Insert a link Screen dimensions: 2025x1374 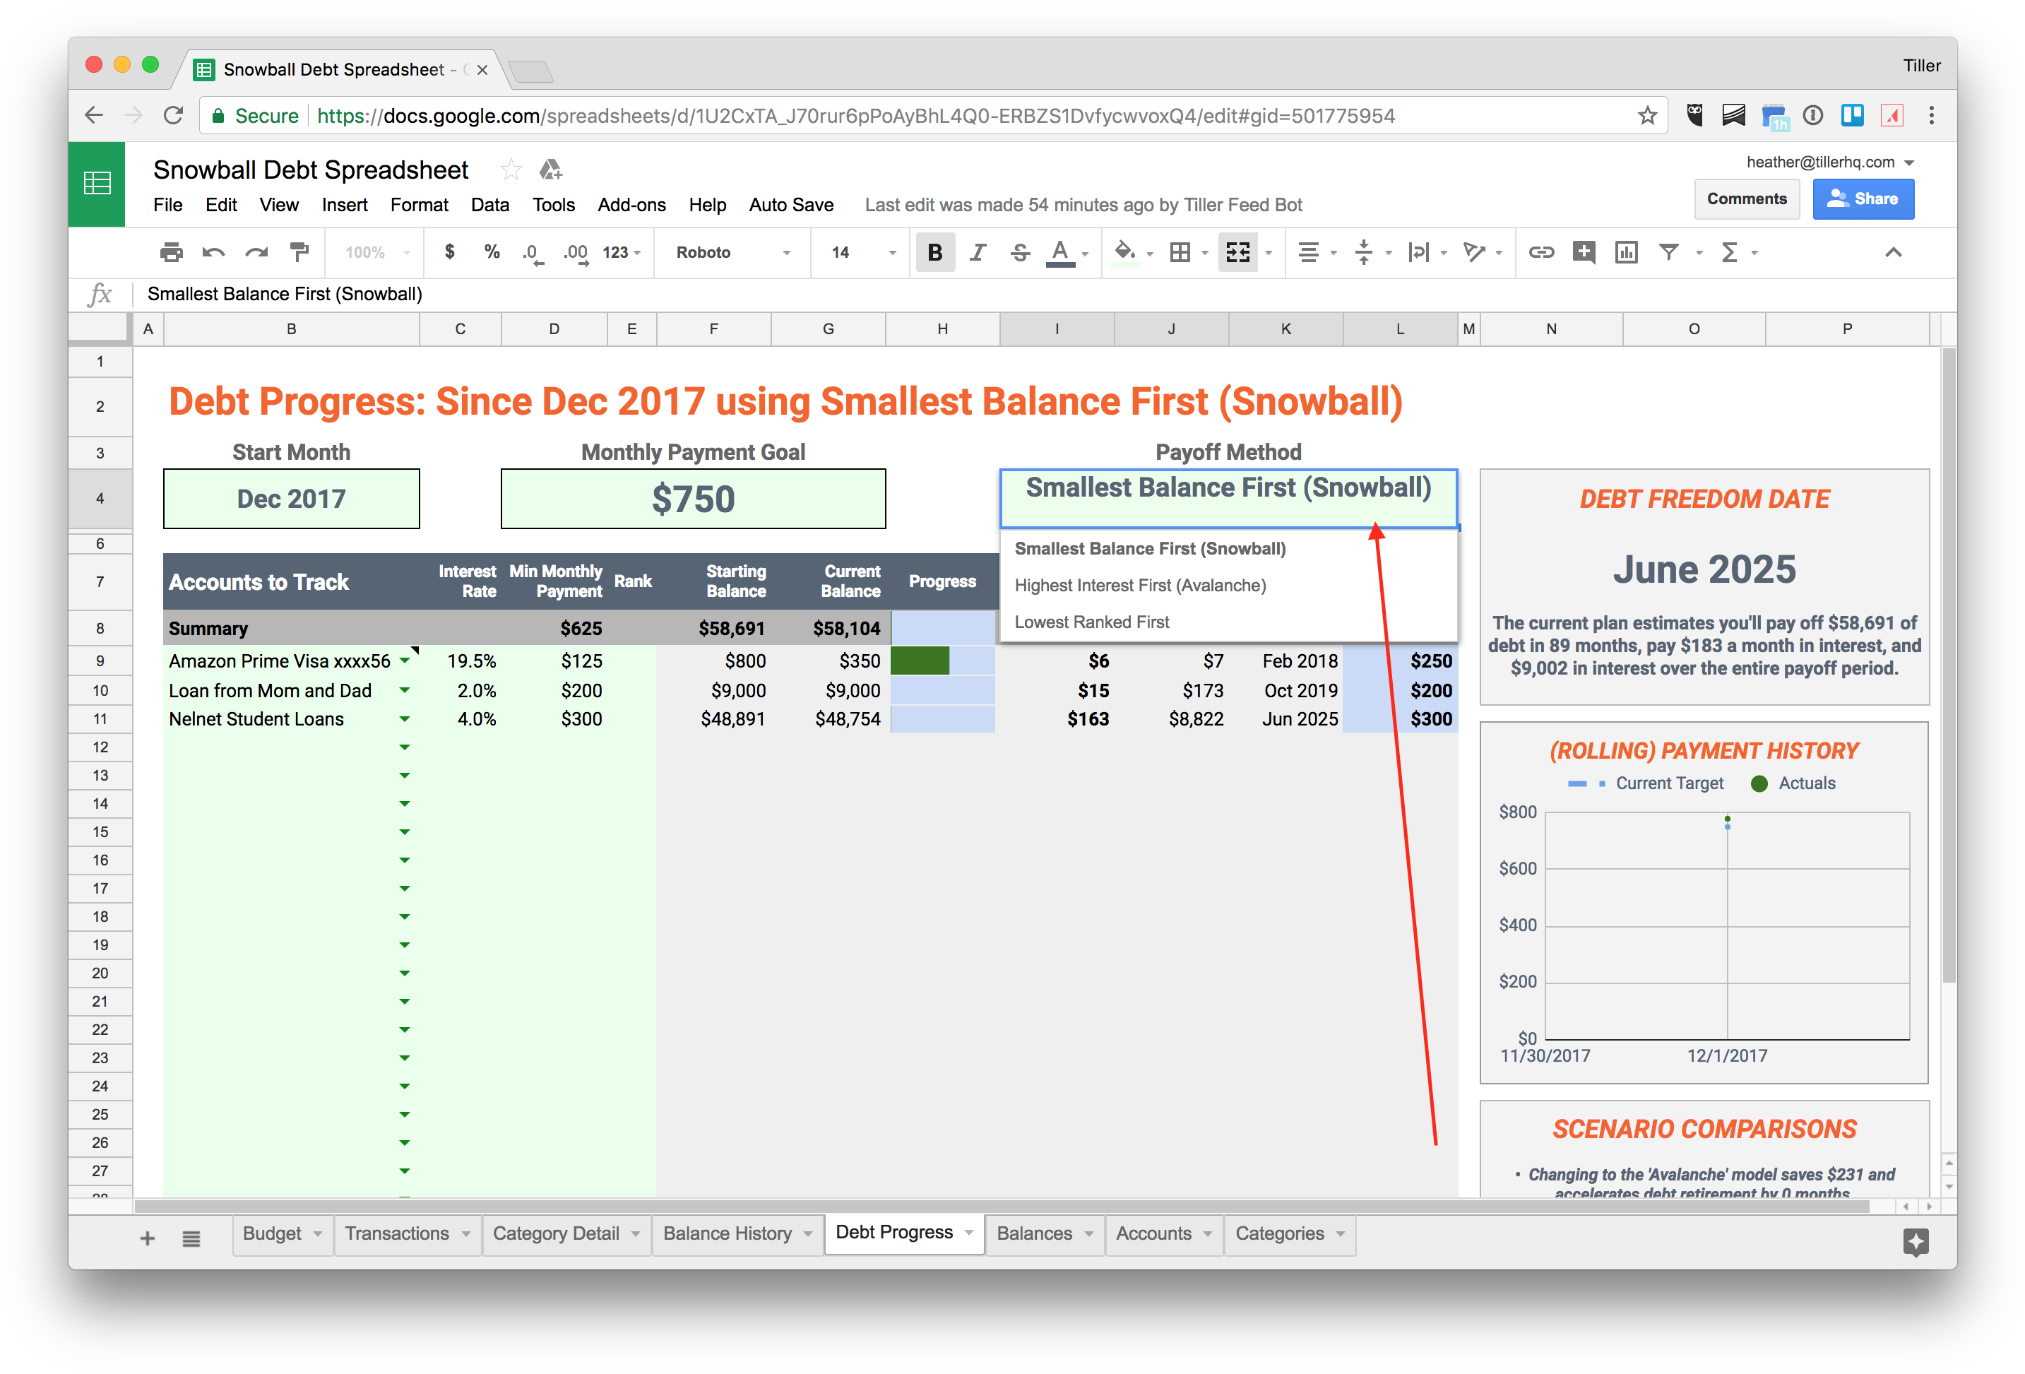1541,253
